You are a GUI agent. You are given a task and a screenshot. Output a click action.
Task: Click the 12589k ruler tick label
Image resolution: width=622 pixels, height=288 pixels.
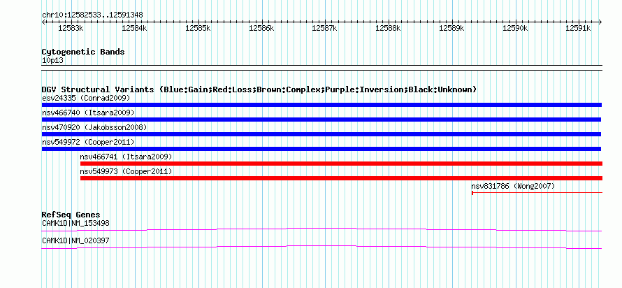pos(451,28)
